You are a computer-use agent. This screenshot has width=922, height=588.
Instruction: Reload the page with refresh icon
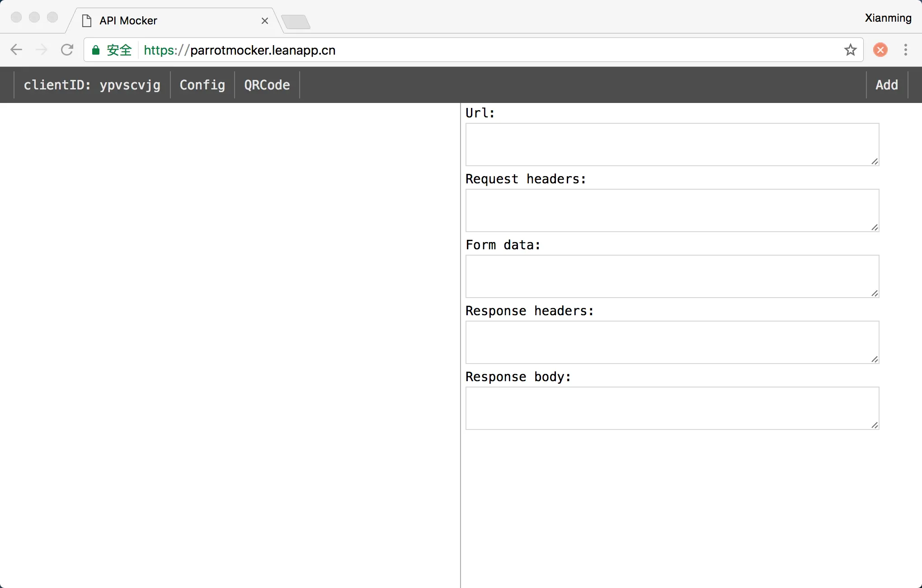67,50
